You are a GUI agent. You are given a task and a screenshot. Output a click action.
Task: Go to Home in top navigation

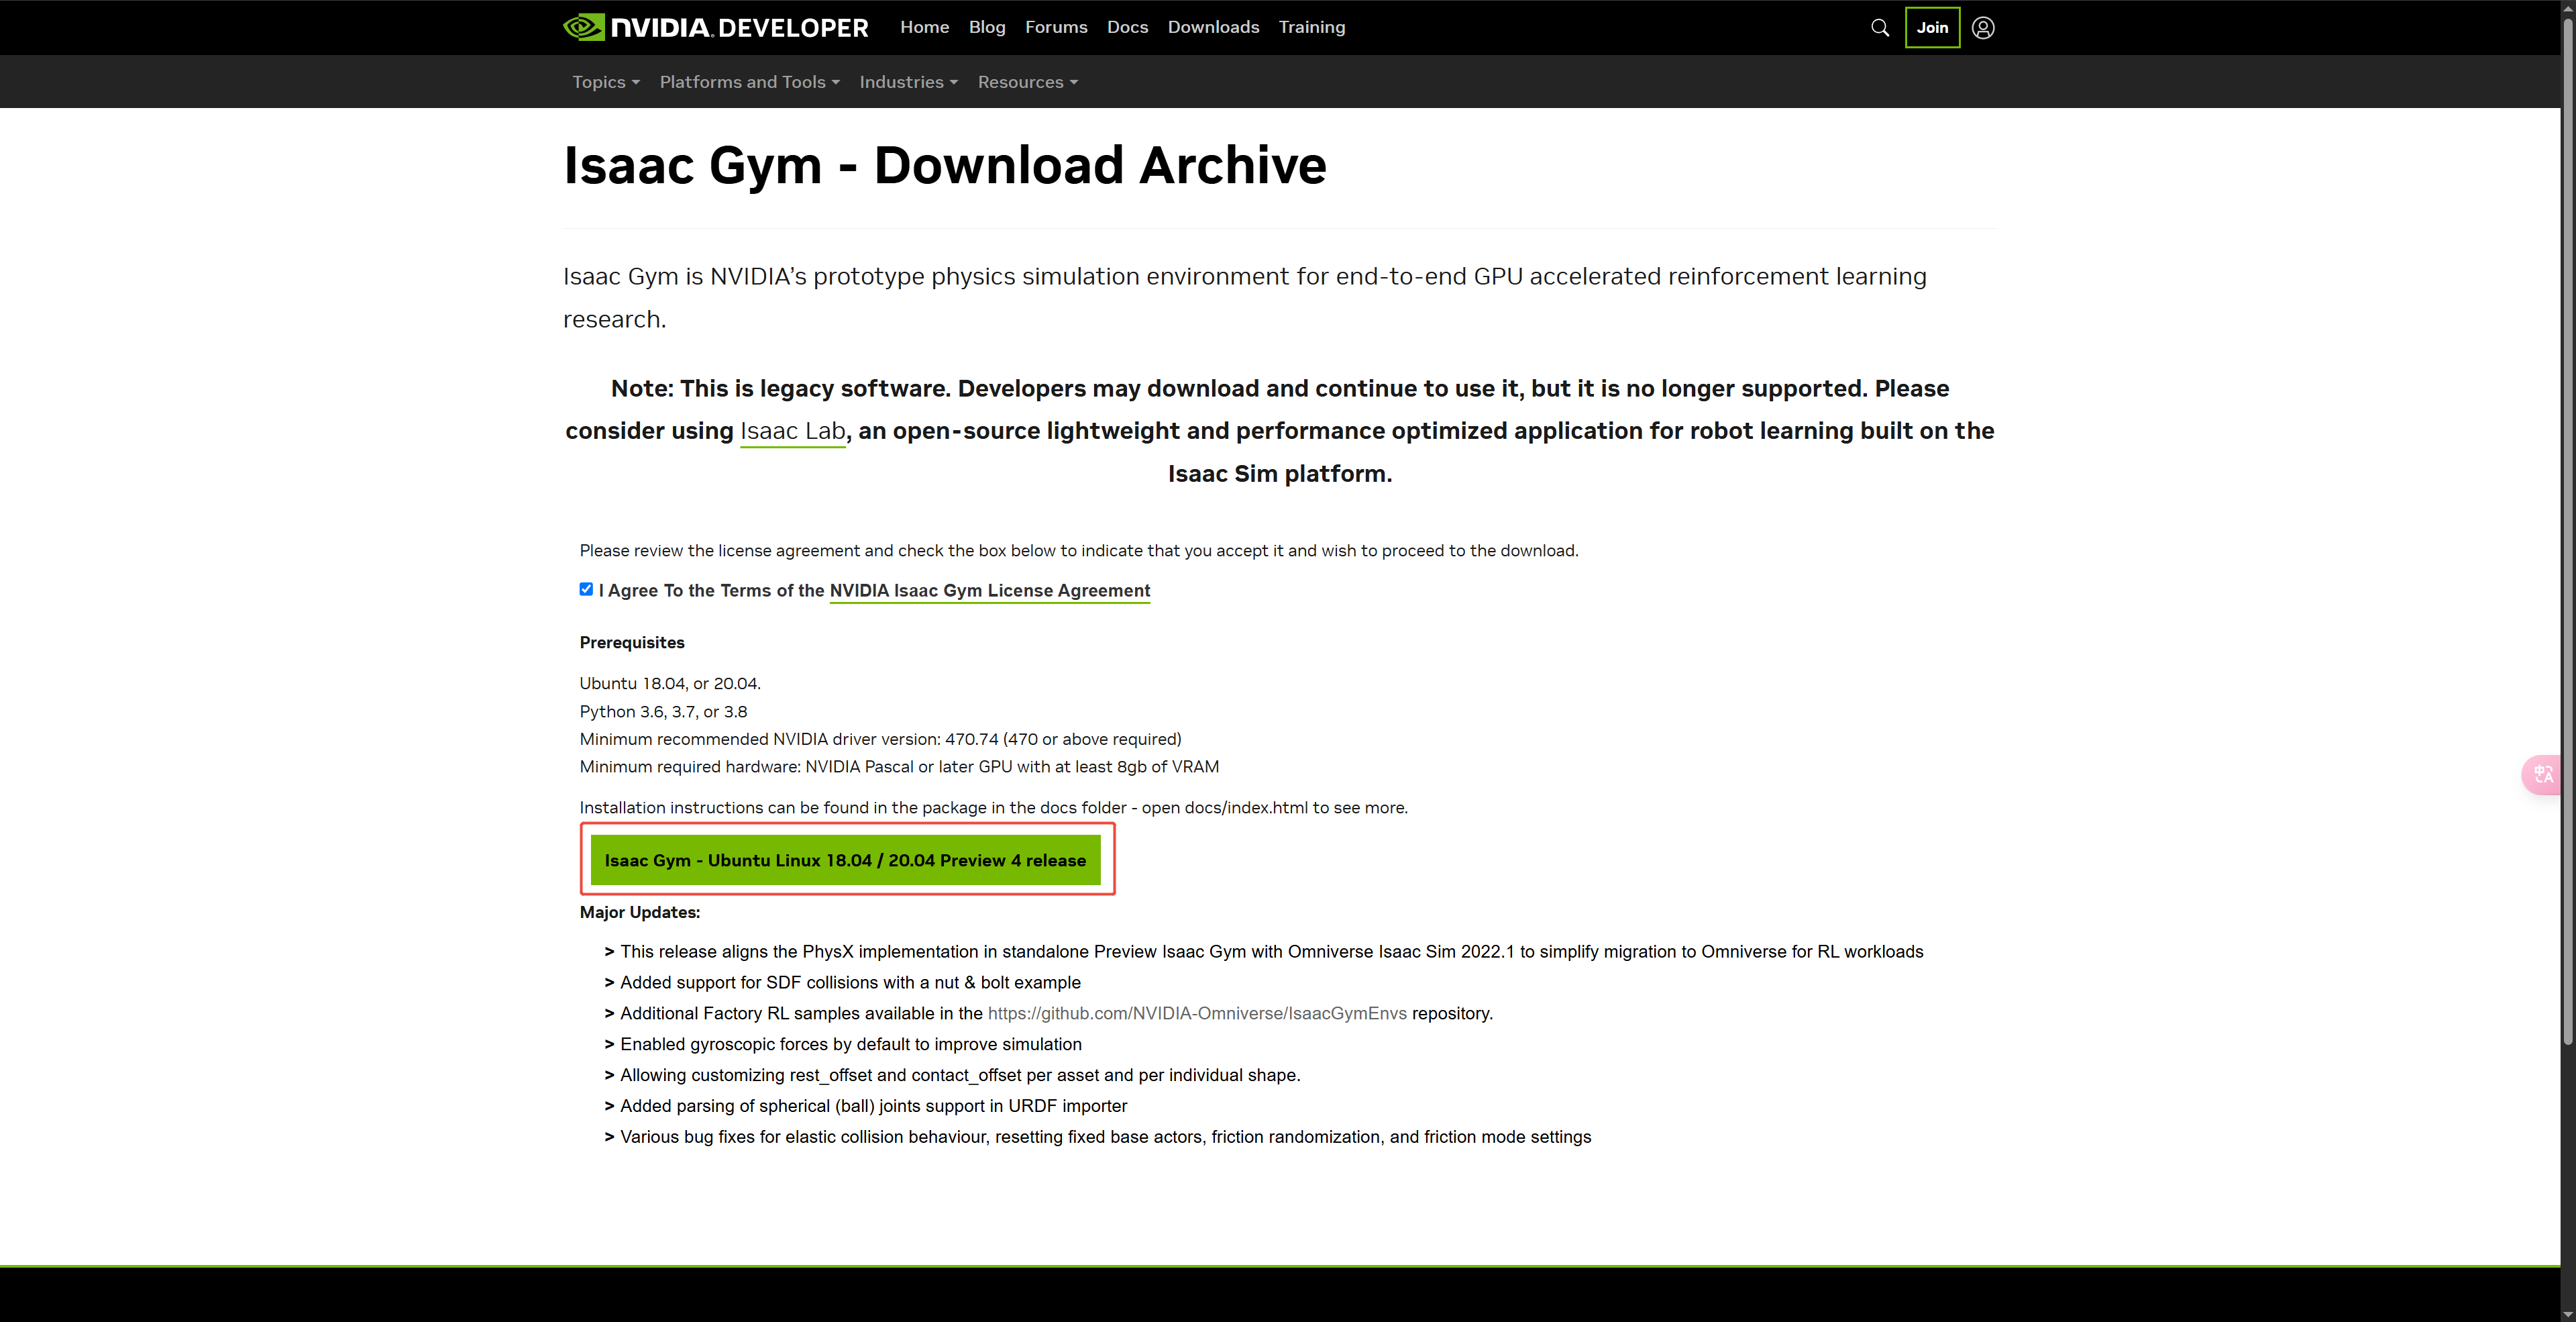pyautogui.click(x=924, y=27)
